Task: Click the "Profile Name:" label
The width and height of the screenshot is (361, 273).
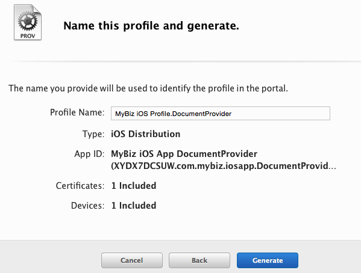Action: (x=77, y=112)
